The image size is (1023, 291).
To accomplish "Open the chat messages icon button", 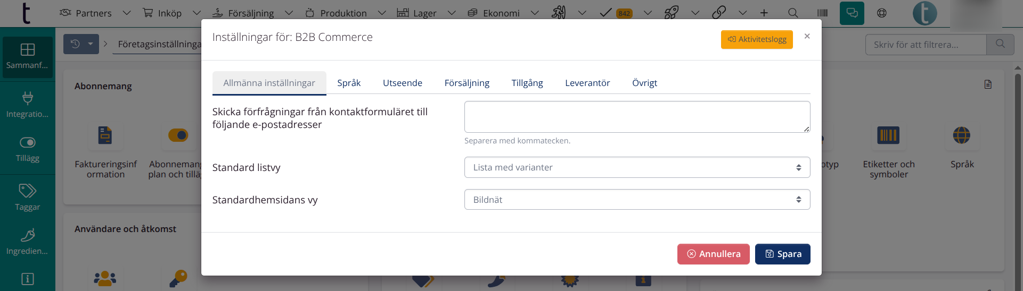I will (x=852, y=13).
